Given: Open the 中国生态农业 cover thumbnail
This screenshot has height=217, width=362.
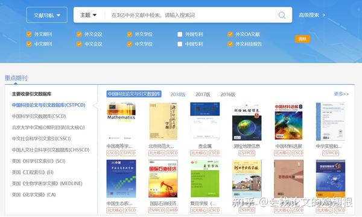Looking at the screenshot, I should click(121, 179).
